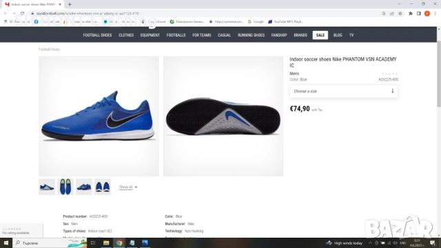
Task: Open EQUIPMENT menu
Action: point(150,35)
